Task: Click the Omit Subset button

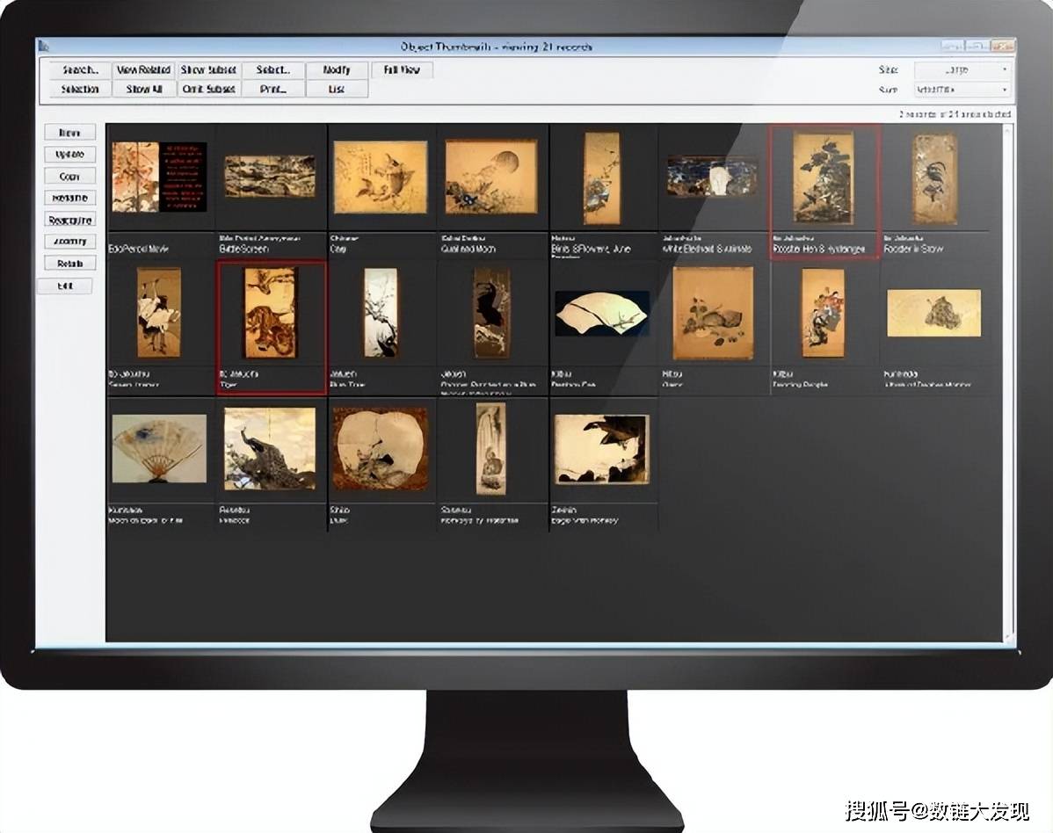Action: point(208,89)
